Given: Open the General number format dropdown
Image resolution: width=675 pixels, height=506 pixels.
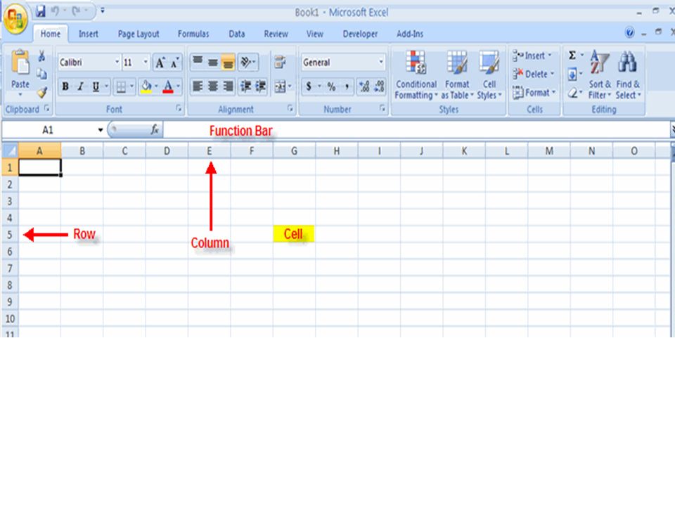Looking at the screenshot, I should pos(381,63).
